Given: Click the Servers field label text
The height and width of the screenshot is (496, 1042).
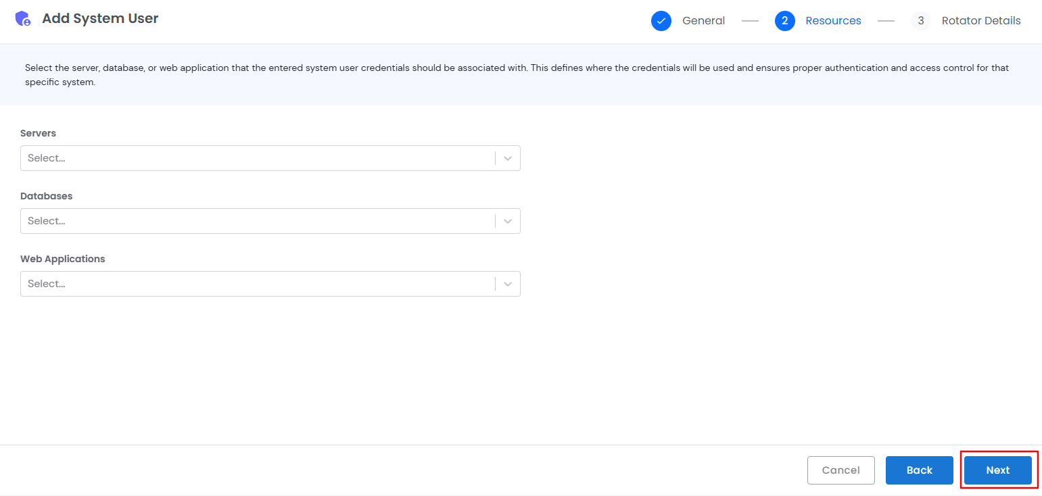Looking at the screenshot, I should coord(38,133).
